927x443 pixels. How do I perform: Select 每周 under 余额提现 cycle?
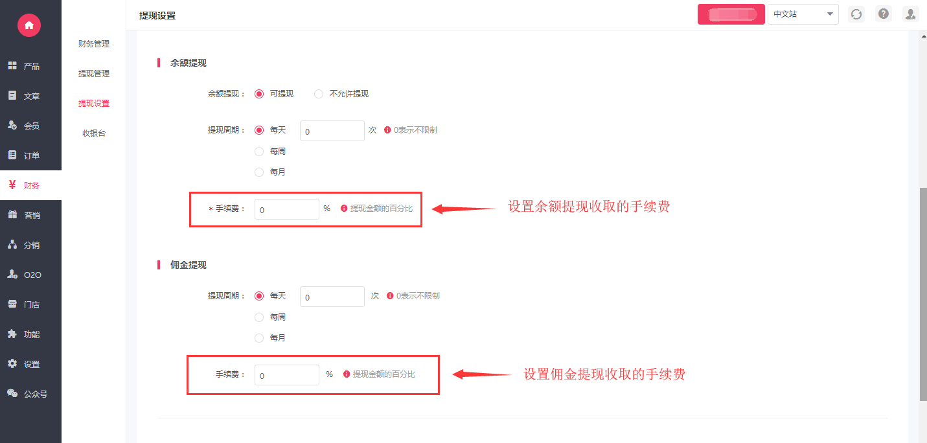(259, 152)
